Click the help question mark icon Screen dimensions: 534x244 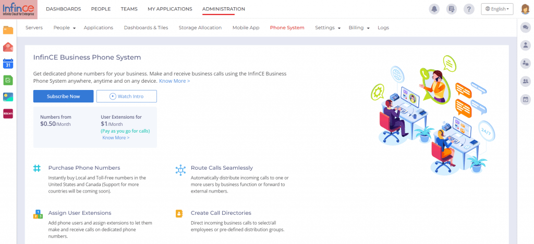point(469,9)
